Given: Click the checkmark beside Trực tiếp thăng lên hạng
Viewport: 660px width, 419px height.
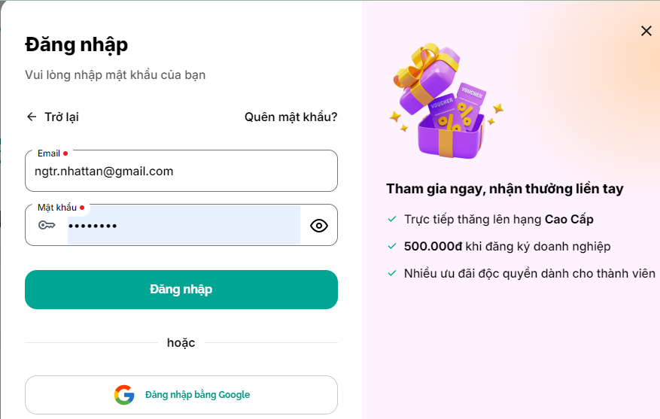Looking at the screenshot, I should [392, 219].
